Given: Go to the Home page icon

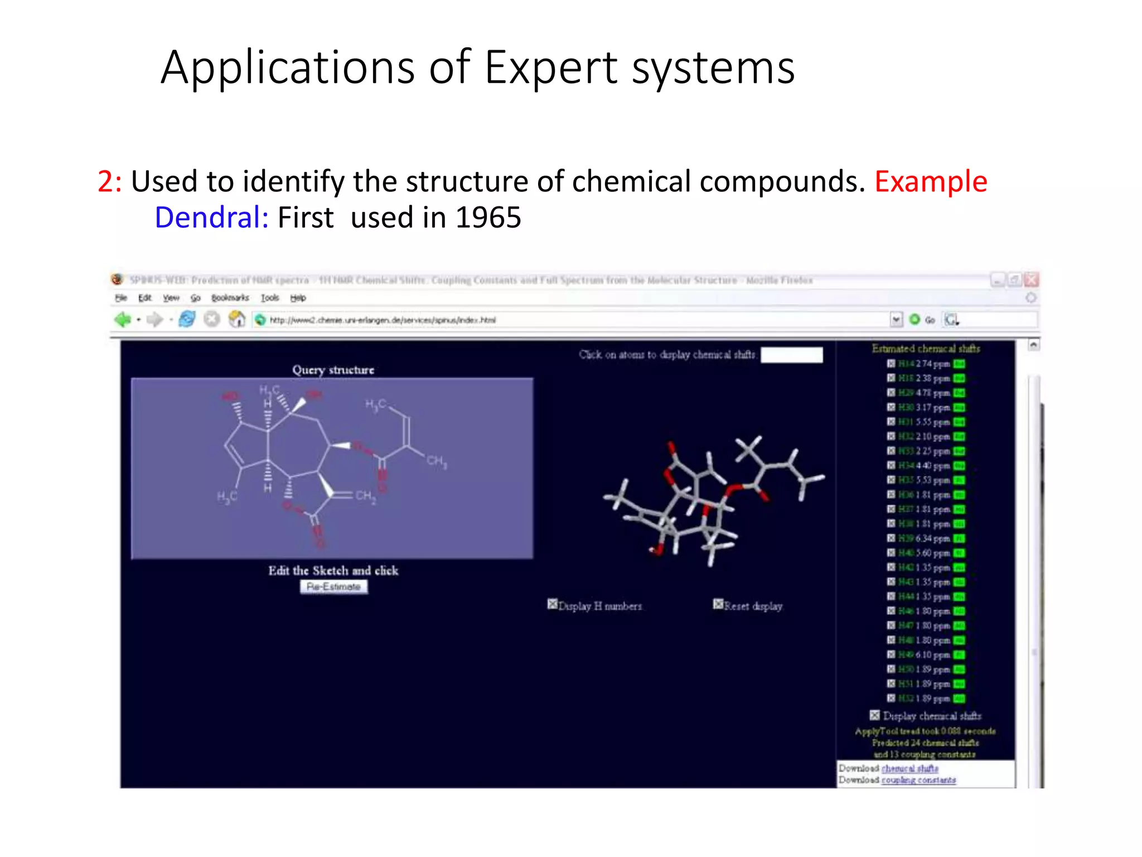Looking at the screenshot, I should pos(236,320).
